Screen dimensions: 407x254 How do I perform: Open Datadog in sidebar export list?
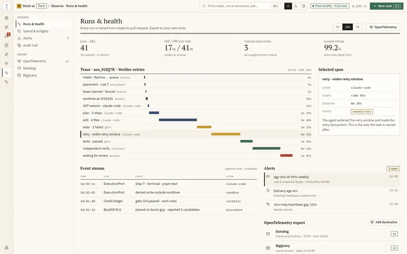tap(43, 68)
